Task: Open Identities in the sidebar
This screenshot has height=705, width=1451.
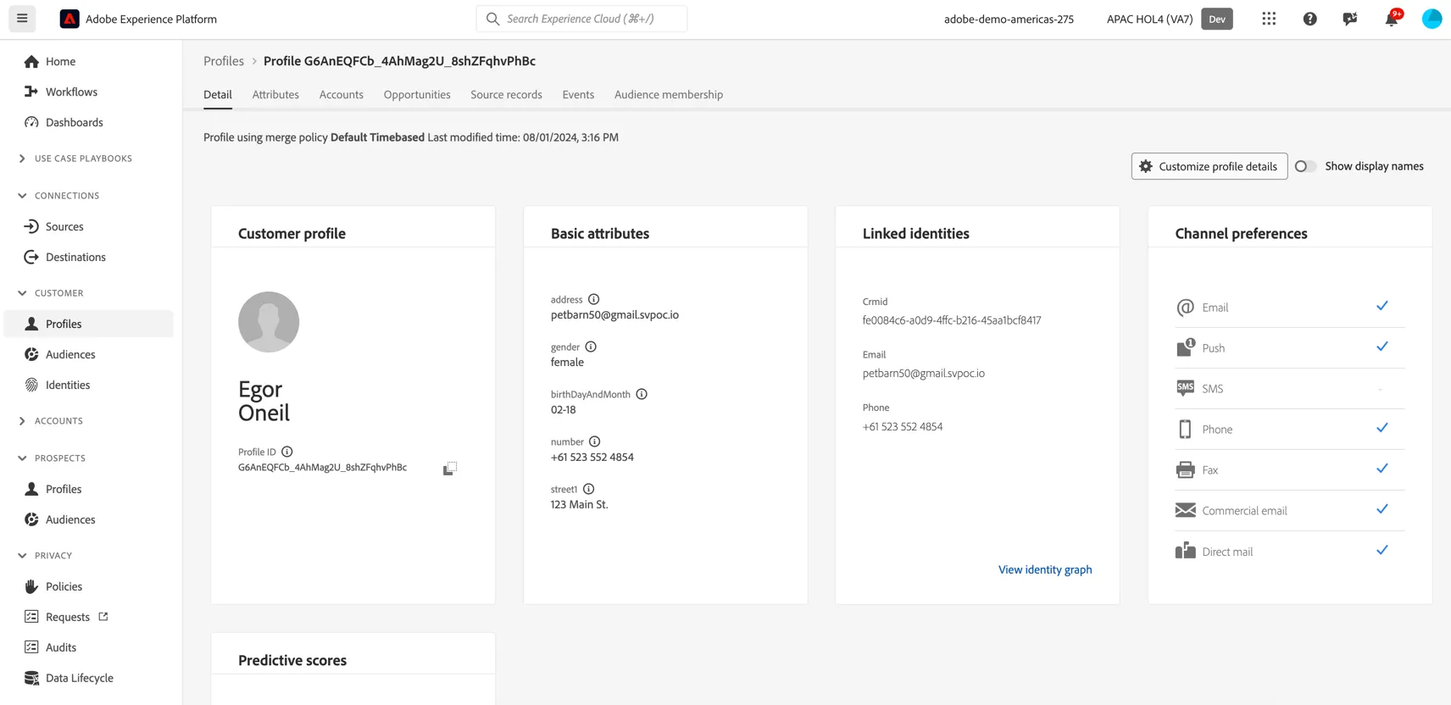Action: point(68,385)
